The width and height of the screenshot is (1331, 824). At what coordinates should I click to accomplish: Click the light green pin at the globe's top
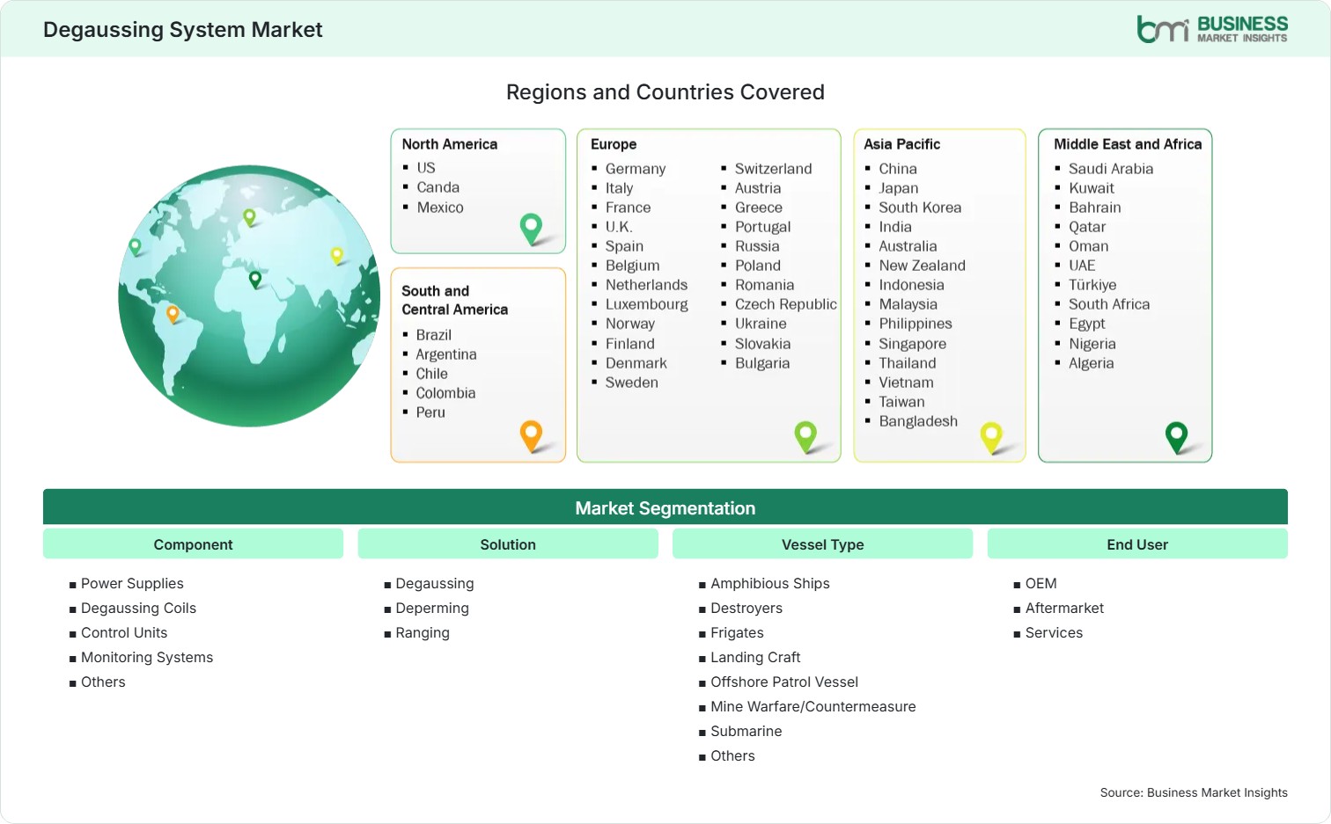point(249,217)
